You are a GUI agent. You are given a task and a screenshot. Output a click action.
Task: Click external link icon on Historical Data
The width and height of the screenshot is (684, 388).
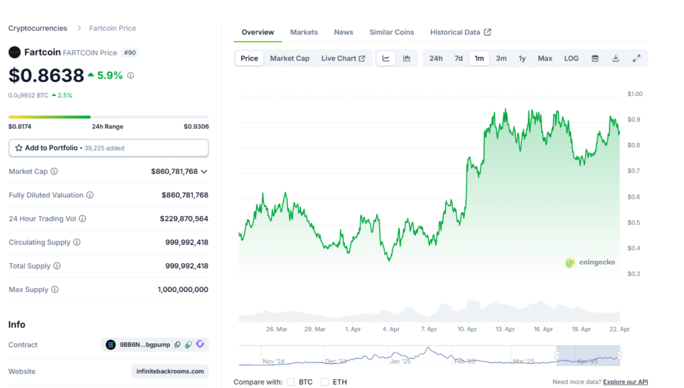tap(487, 32)
